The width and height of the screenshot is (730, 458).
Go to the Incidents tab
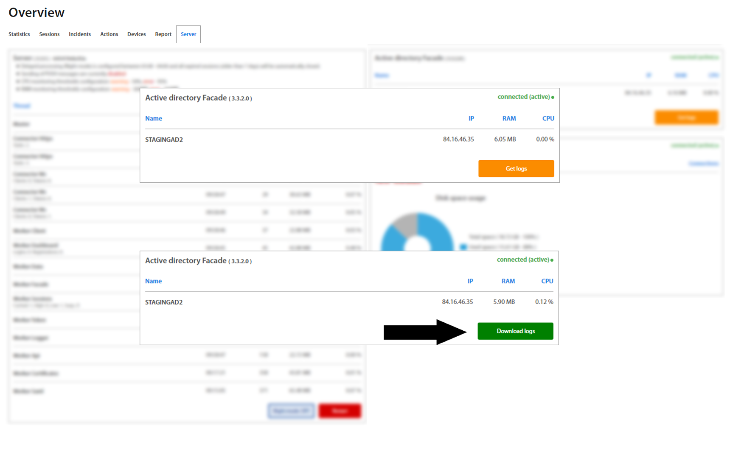(x=80, y=34)
